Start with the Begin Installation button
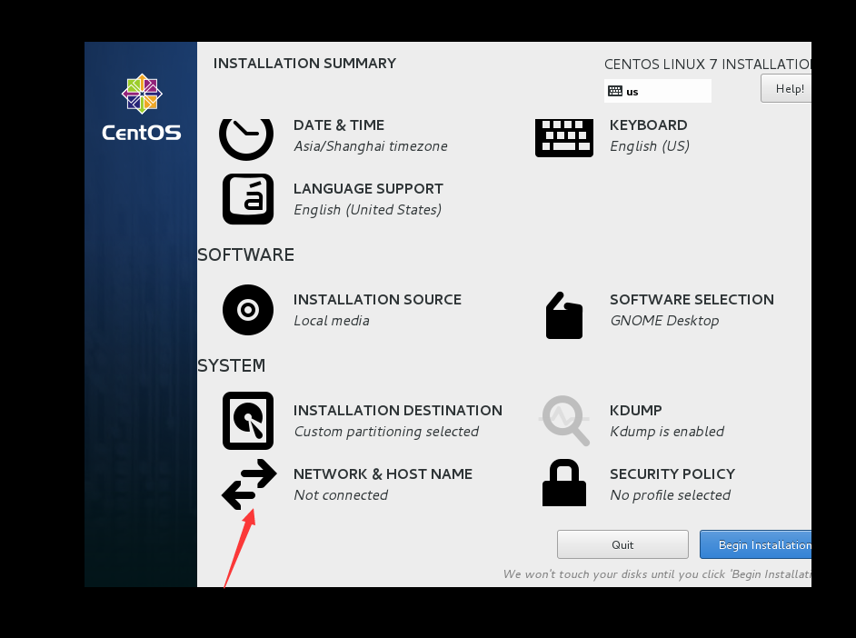The width and height of the screenshot is (856, 638). pyautogui.click(x=755, y=544)
